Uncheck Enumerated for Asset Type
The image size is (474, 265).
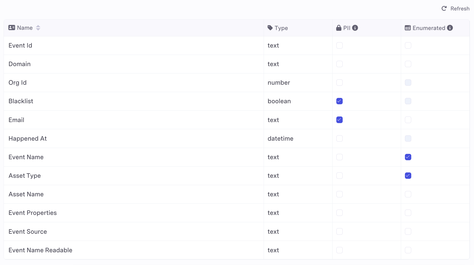408,176
